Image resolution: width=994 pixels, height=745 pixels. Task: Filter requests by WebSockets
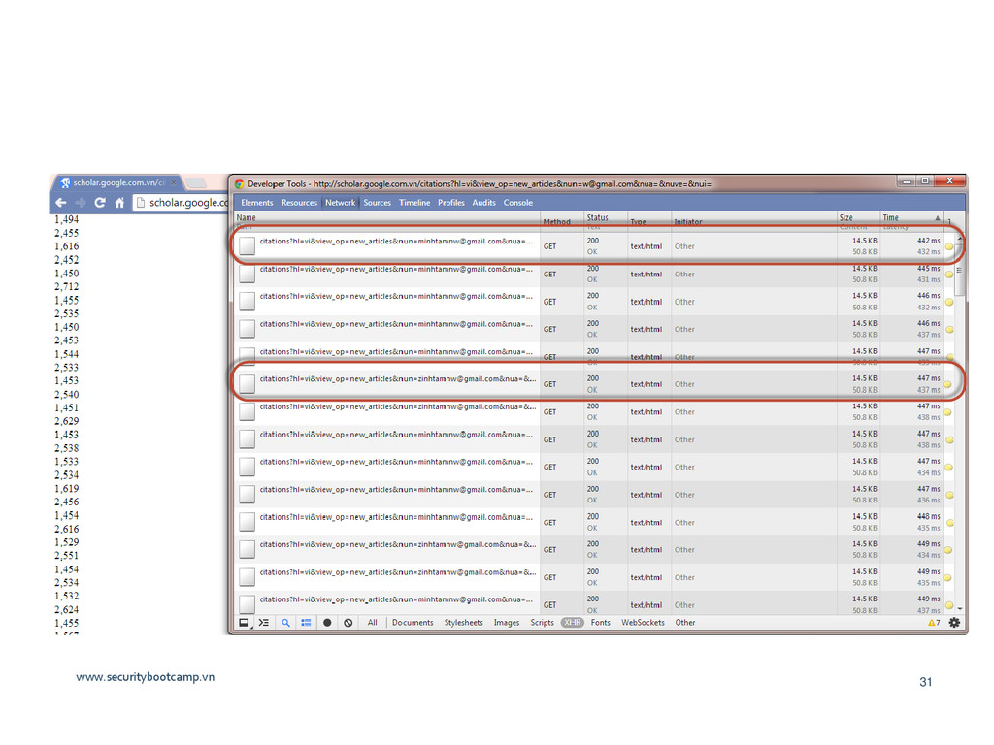tap(643, 623)
